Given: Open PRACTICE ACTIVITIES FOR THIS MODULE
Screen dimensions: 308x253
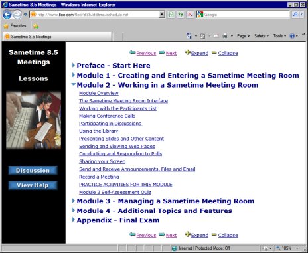Looking at the screenshot, I should 125,185.
